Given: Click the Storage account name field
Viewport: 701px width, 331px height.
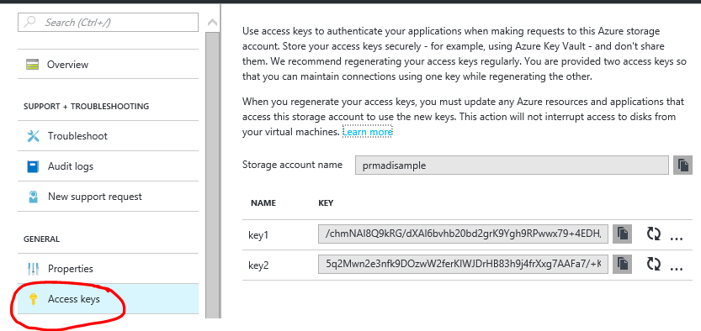Looking at the screenshot, I should pos(512,165).
